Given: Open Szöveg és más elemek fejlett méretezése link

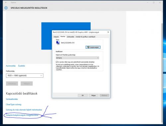Looking at the screenshot, I should pos(24,110).
